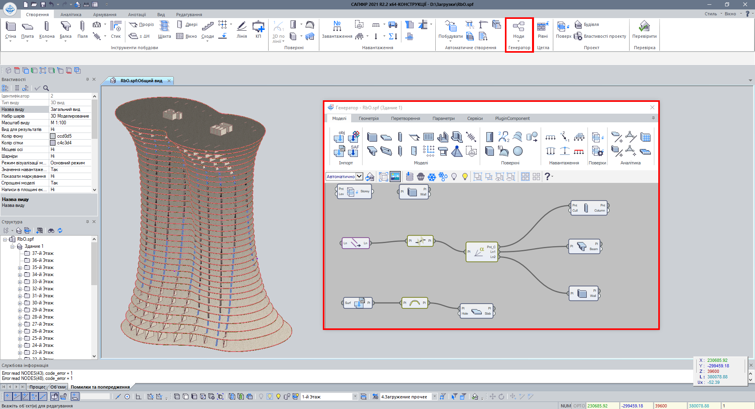Click the Колір фону color swatch

tap(53, 136)
